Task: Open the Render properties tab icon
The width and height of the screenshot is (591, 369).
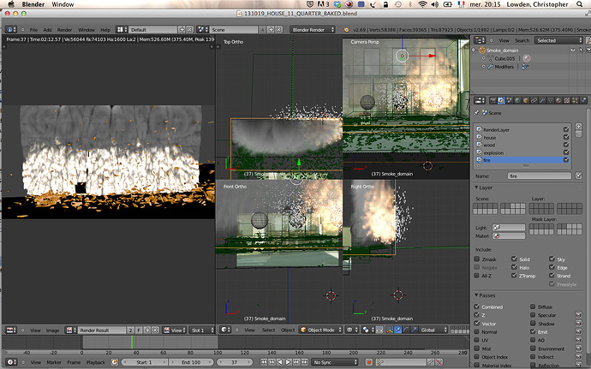Action: click(x=493, y=100)
